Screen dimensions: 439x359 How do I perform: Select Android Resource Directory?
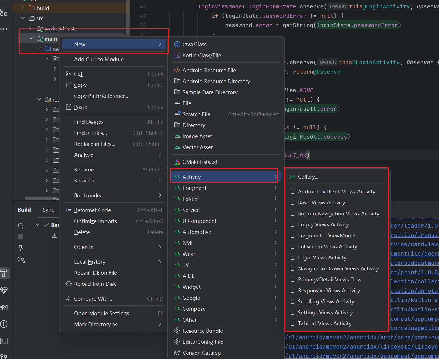[226, 81]
